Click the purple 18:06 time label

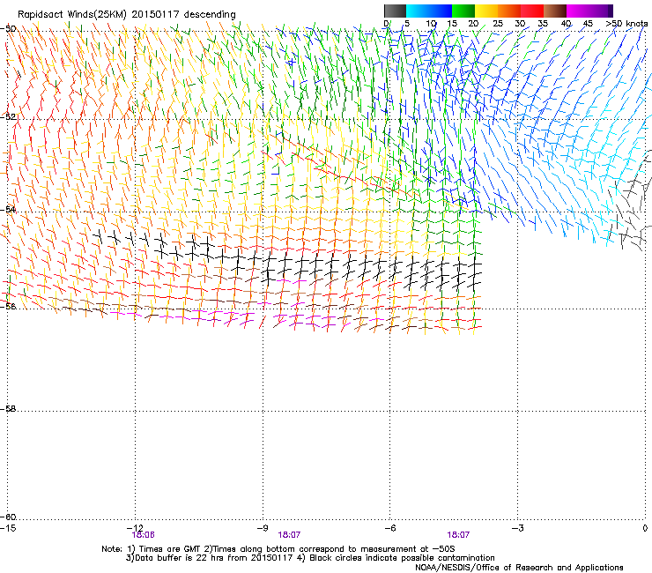tap(143, 535)
